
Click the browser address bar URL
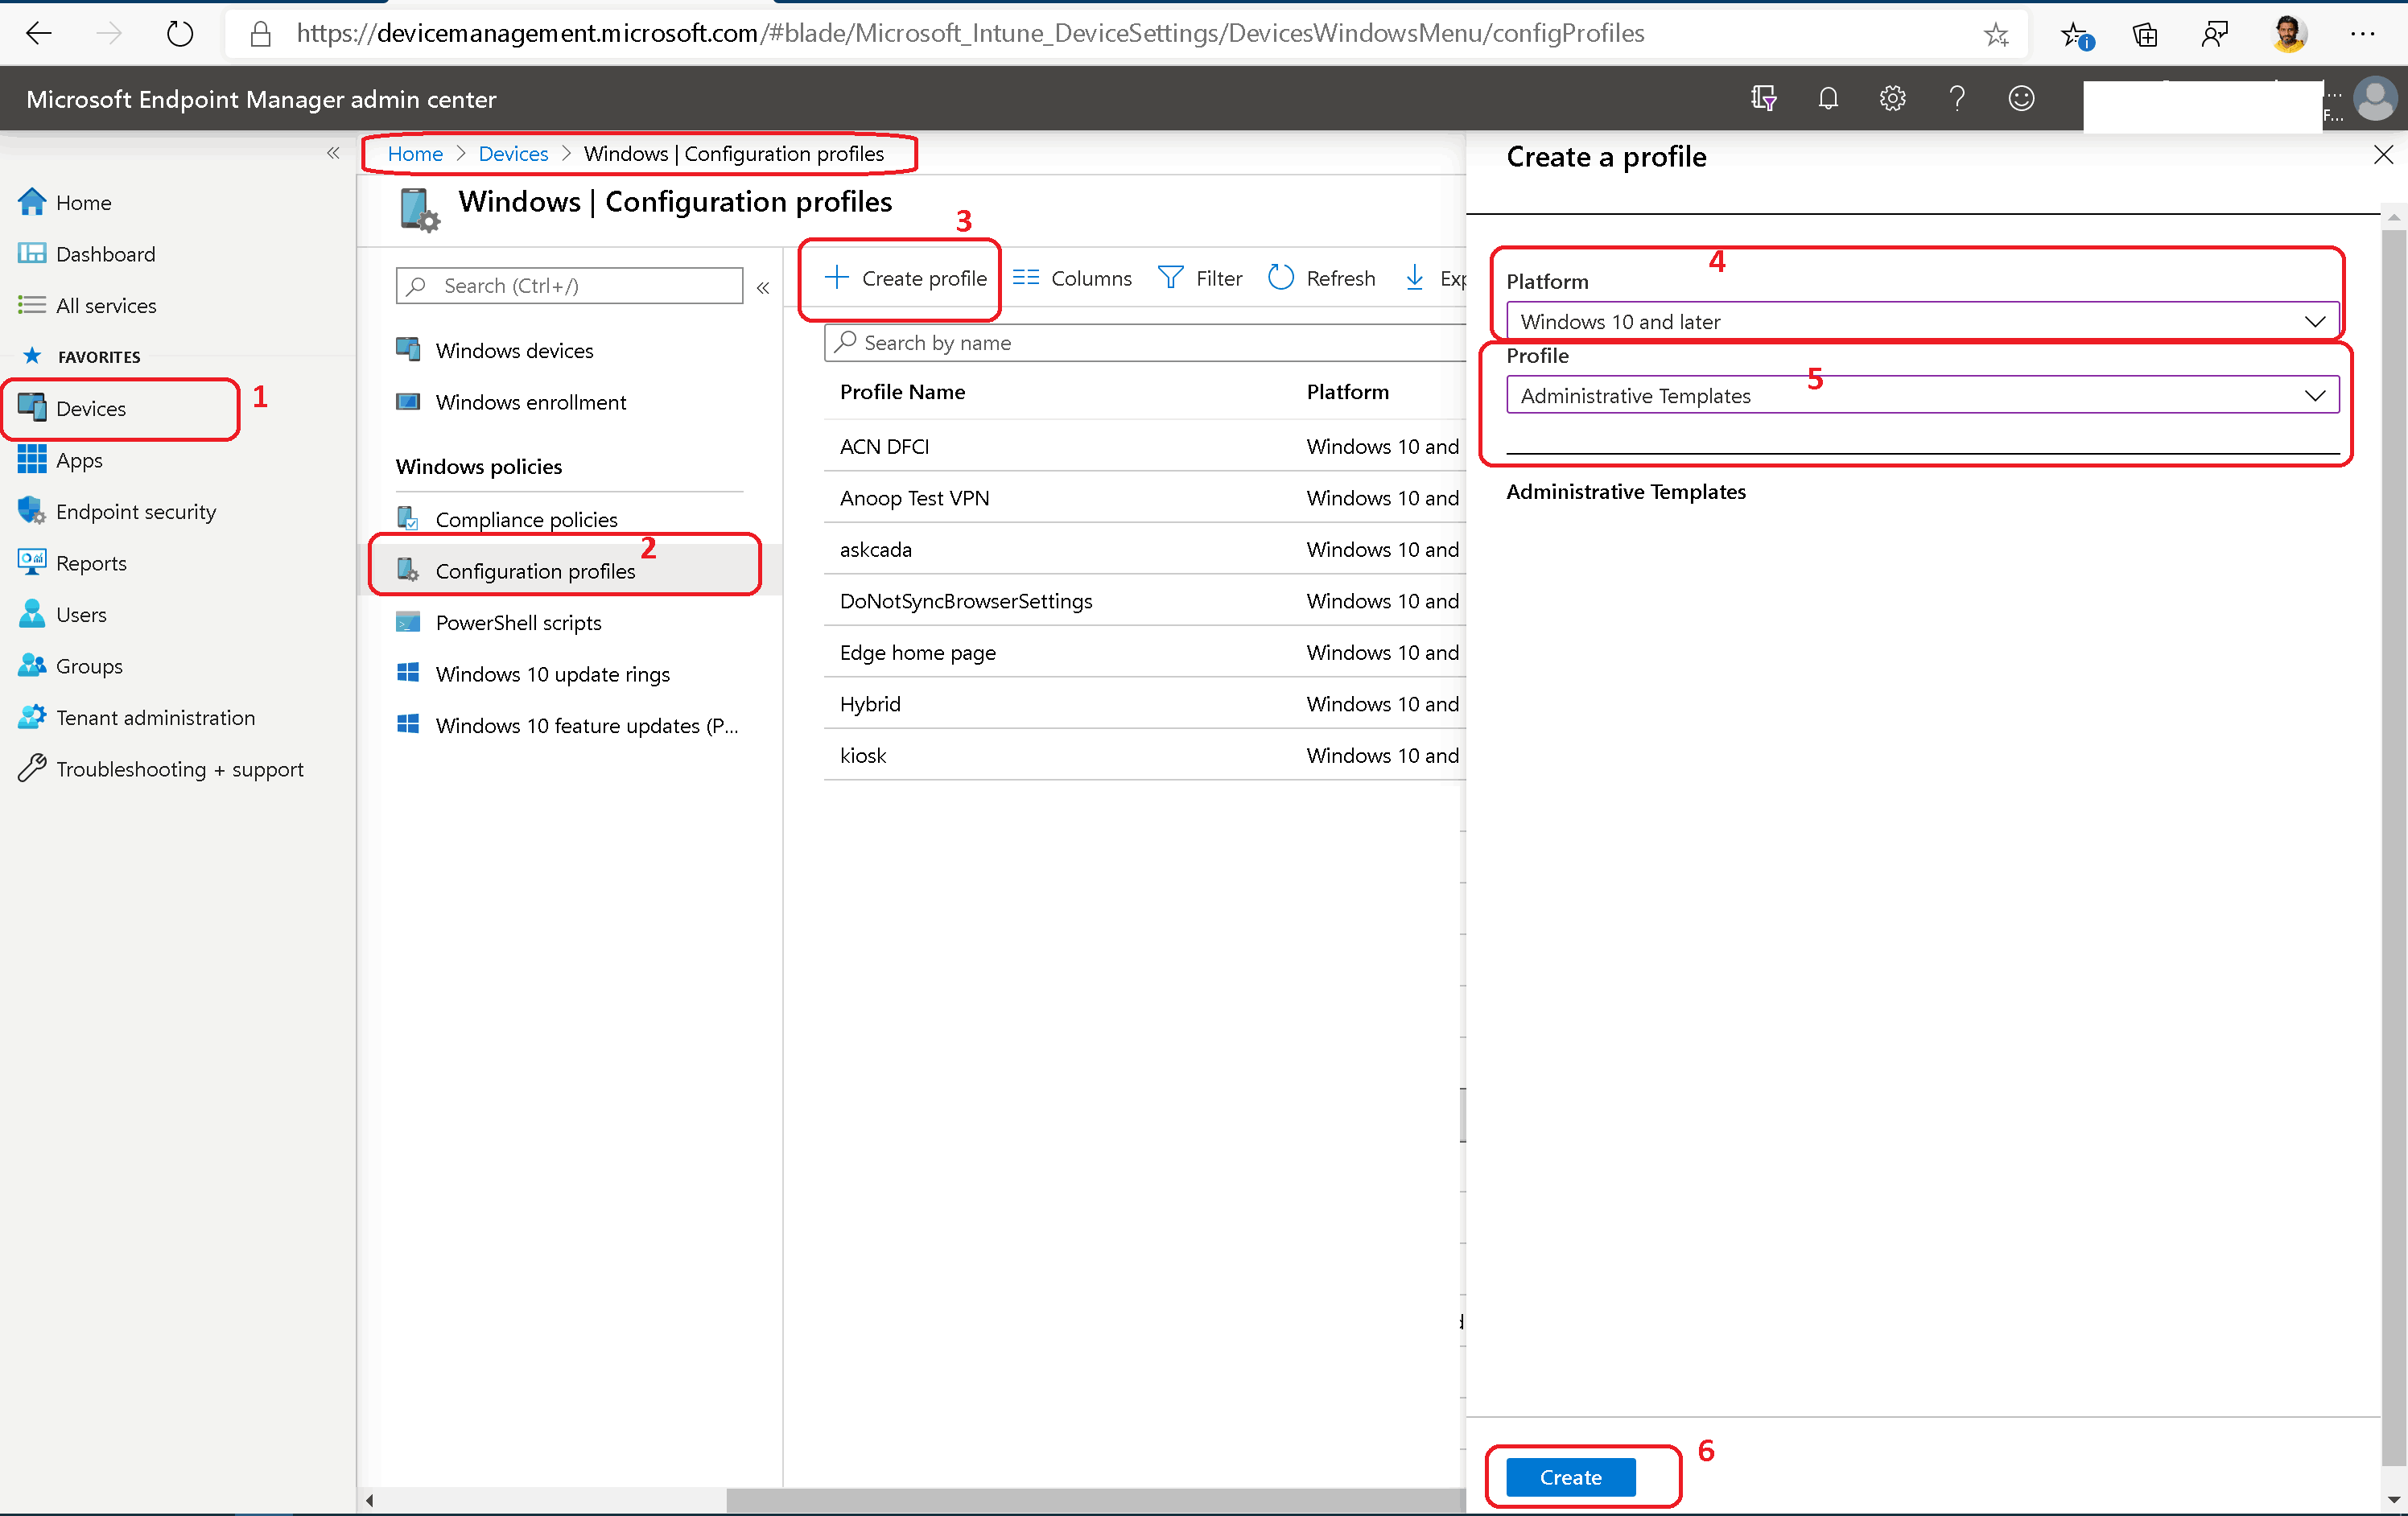970,33
